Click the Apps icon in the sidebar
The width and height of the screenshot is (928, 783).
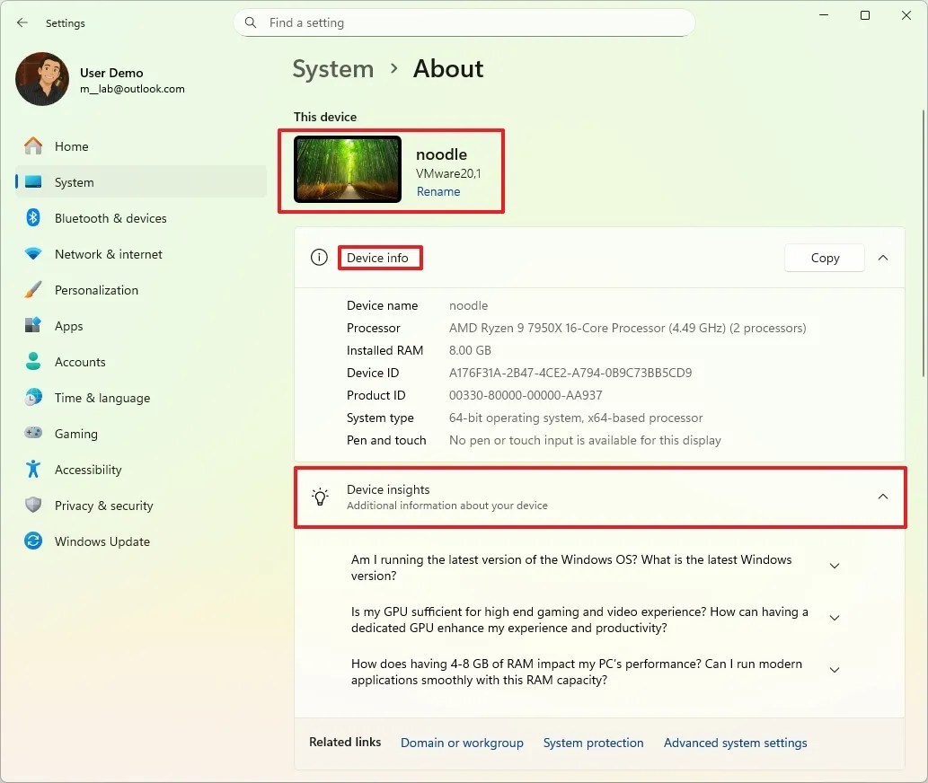(x=33, y=326)
